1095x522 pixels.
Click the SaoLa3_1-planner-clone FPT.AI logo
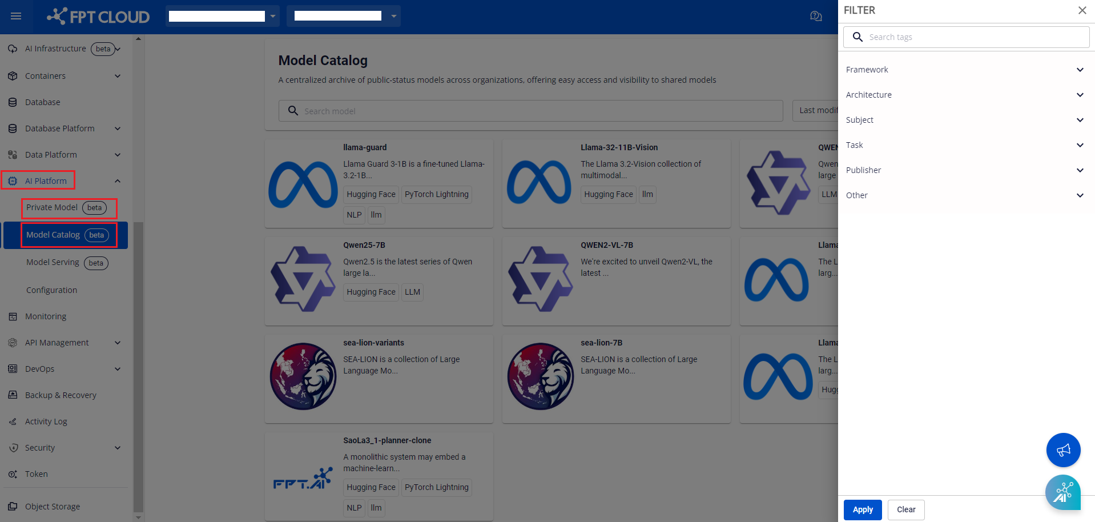coord(303,479)
